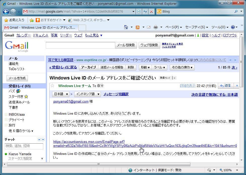The image size is (246, 175).
Task: Click 詳細を表示 link
Action: (x=188, y=86)
